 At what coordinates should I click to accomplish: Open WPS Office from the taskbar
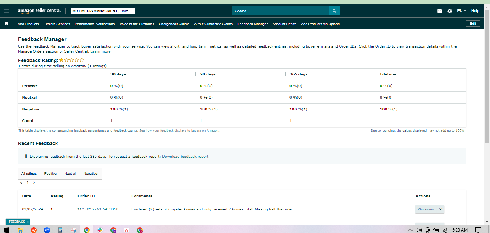click(x=34, y=230)
